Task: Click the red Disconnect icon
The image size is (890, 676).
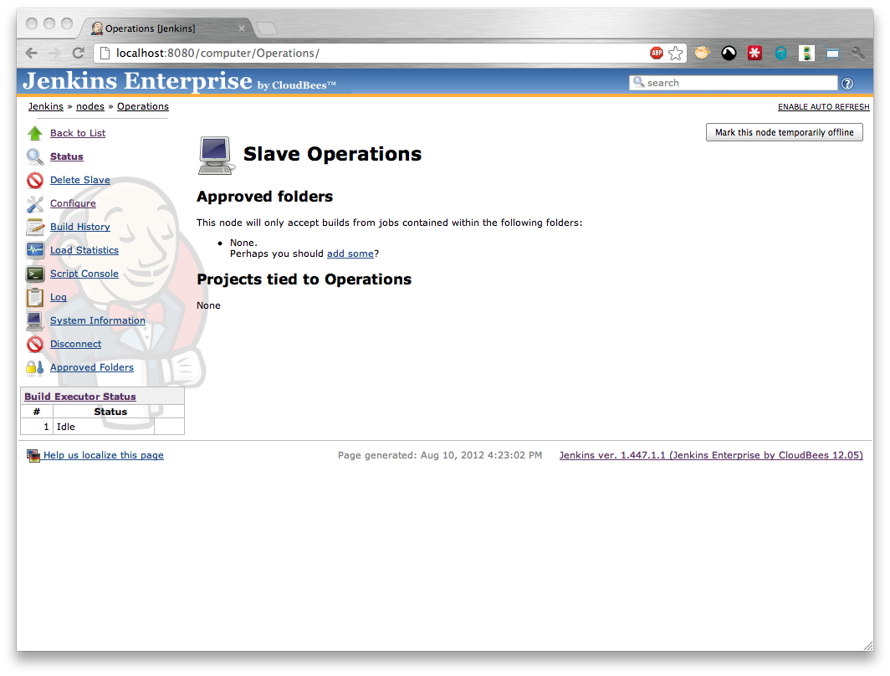Action: tap(34, 344)
